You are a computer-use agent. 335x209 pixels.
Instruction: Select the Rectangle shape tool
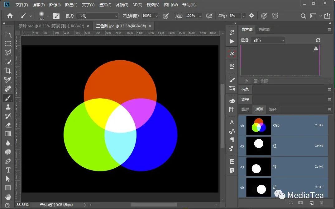click(8, 188)
